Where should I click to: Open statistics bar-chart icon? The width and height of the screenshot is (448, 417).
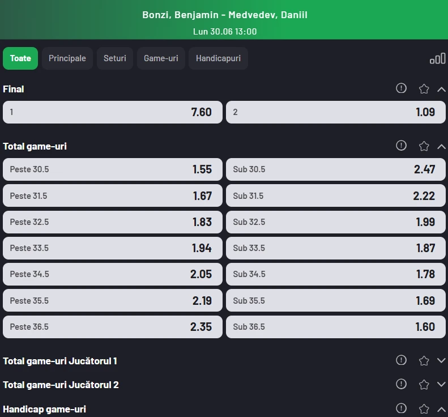coord(437,58)
